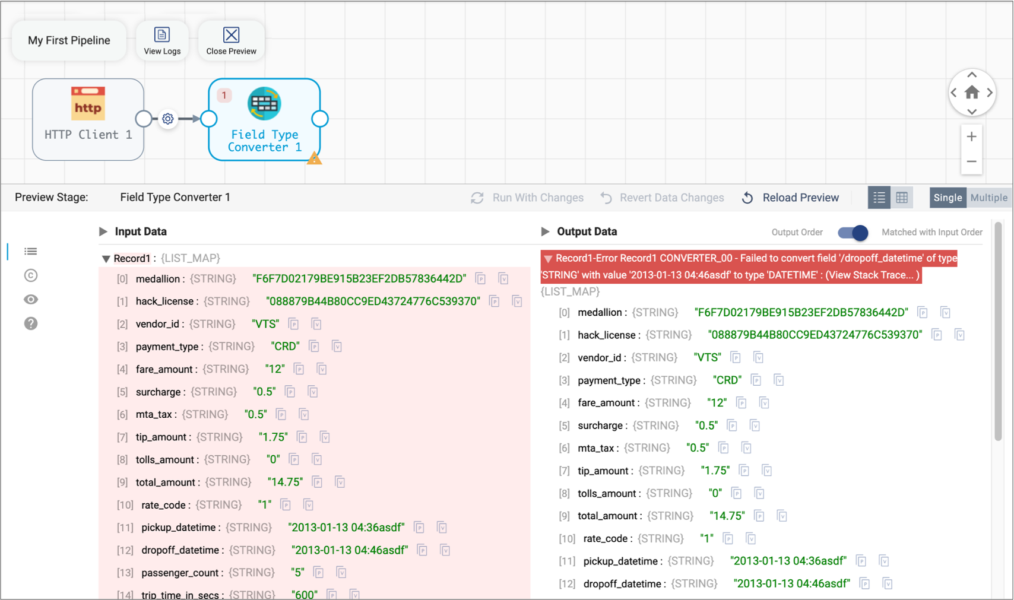This screenshot has height=600, width=1014.
Task: Select the Single records tab
Action: (948, 198)
